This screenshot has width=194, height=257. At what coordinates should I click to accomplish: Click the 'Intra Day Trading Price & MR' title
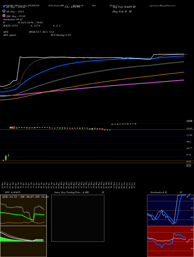coord(71,192)
